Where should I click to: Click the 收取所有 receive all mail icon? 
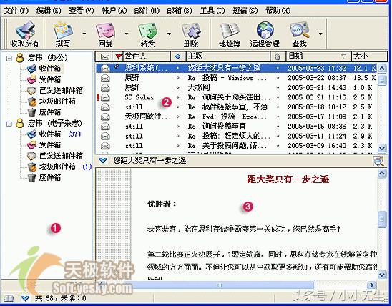pyautogui.click(x=24, y=34)
